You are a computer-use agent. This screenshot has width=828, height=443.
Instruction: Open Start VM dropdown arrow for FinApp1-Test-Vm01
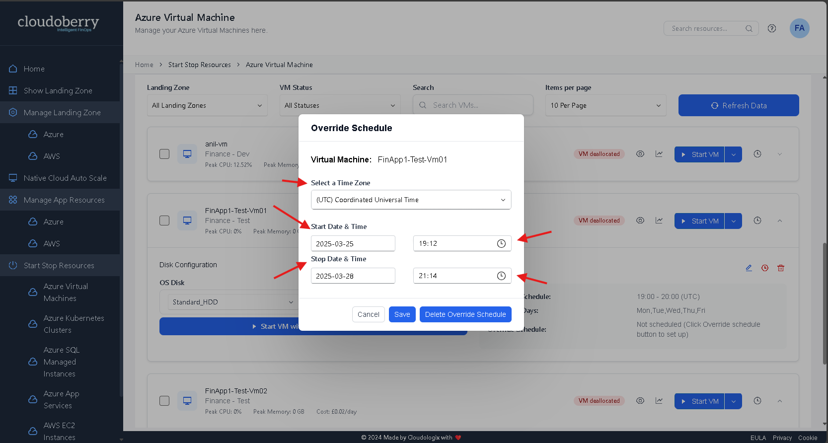point(734,221)
